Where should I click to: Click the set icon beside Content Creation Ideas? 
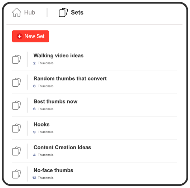[16, 151]
